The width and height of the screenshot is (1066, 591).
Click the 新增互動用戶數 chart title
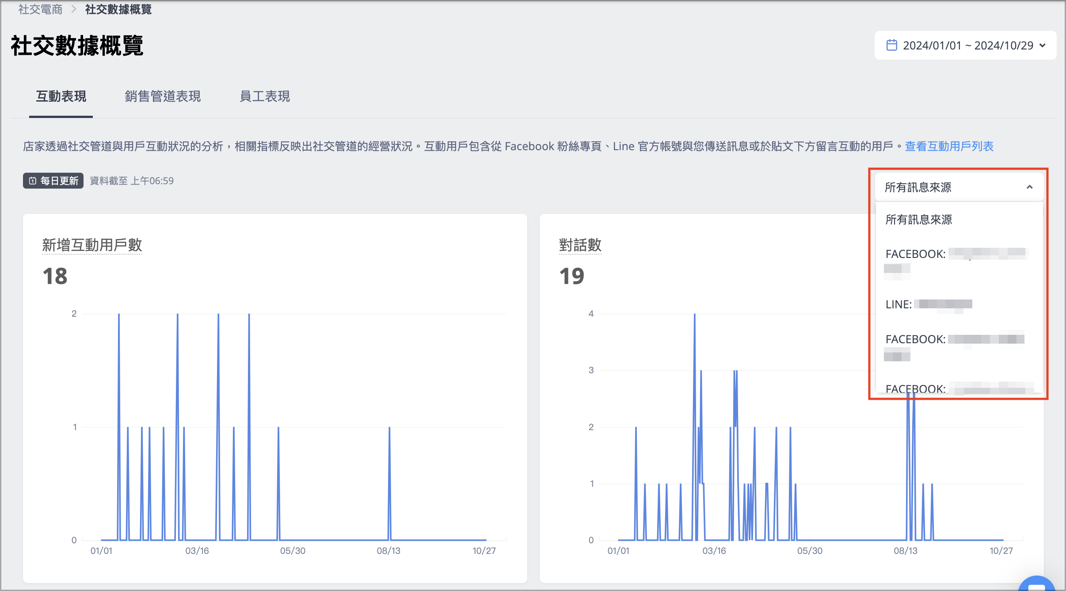click(x=92, y=245)
